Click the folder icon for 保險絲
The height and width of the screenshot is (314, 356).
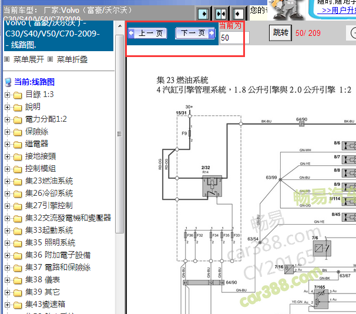(18, 132)
